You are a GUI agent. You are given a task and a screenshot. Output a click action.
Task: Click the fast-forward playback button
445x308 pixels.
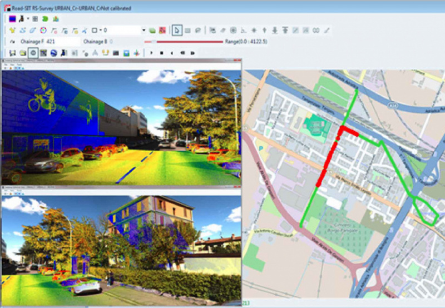(x=192, y=53)
